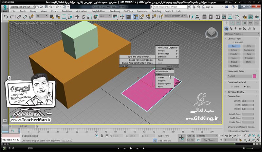Uncheck Generate Mapping Coords checkbox
The height and width of the screenshot is (152, 262).
229,127
